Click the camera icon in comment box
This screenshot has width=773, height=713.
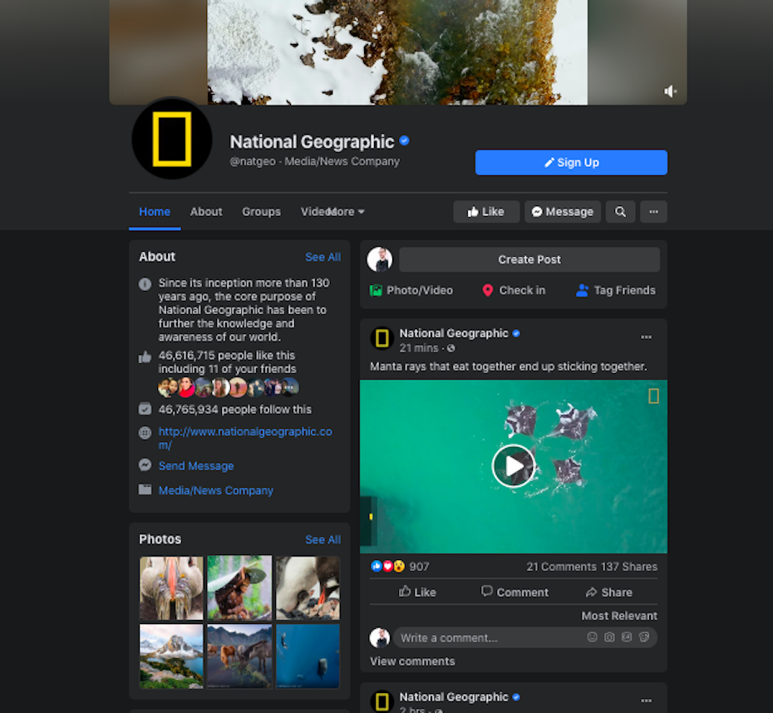click(609, 637)
